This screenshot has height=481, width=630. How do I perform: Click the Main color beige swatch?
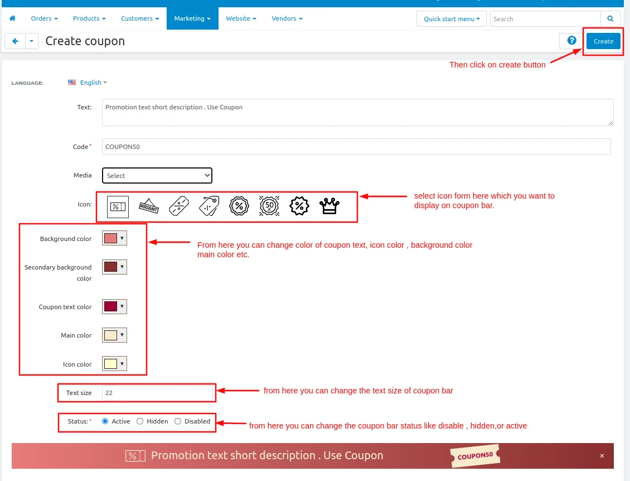[x=110, y=335]
